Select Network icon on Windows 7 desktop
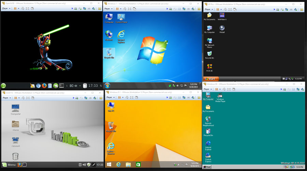This screenshot has width=307, height=171. point(109,35)
